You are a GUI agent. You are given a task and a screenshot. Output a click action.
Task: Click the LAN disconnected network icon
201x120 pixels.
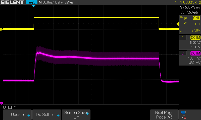184,117
